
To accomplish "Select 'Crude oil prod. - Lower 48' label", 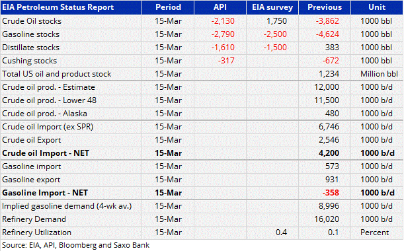I will [49, 100].
